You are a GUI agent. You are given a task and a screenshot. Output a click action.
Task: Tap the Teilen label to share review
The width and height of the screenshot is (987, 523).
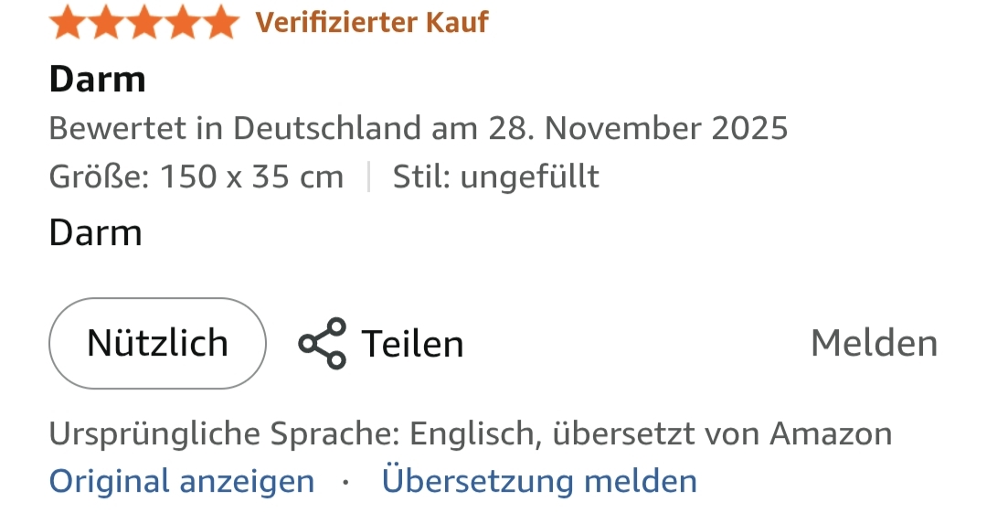click(412, 344)
